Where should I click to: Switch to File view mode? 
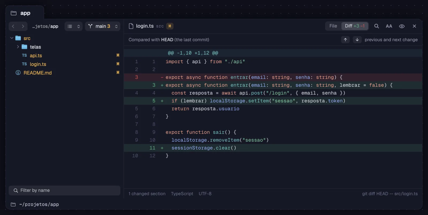tap(333, 26)
